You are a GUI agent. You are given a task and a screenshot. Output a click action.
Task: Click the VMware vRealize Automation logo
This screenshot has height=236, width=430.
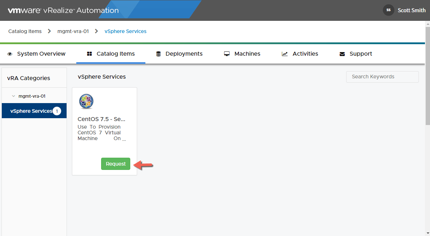pyautogui.click(x=63, y=10)
